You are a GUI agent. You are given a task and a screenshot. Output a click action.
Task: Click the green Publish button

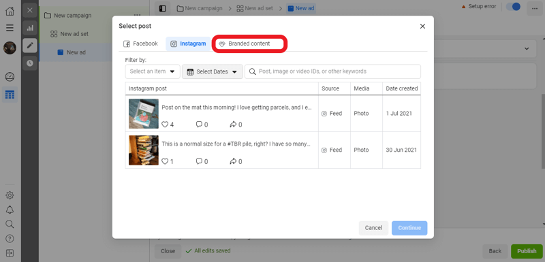527,251
